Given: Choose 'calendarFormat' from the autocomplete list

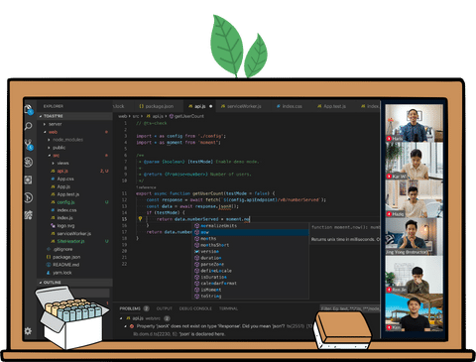Looking at the screenshot, I should 251,284.
